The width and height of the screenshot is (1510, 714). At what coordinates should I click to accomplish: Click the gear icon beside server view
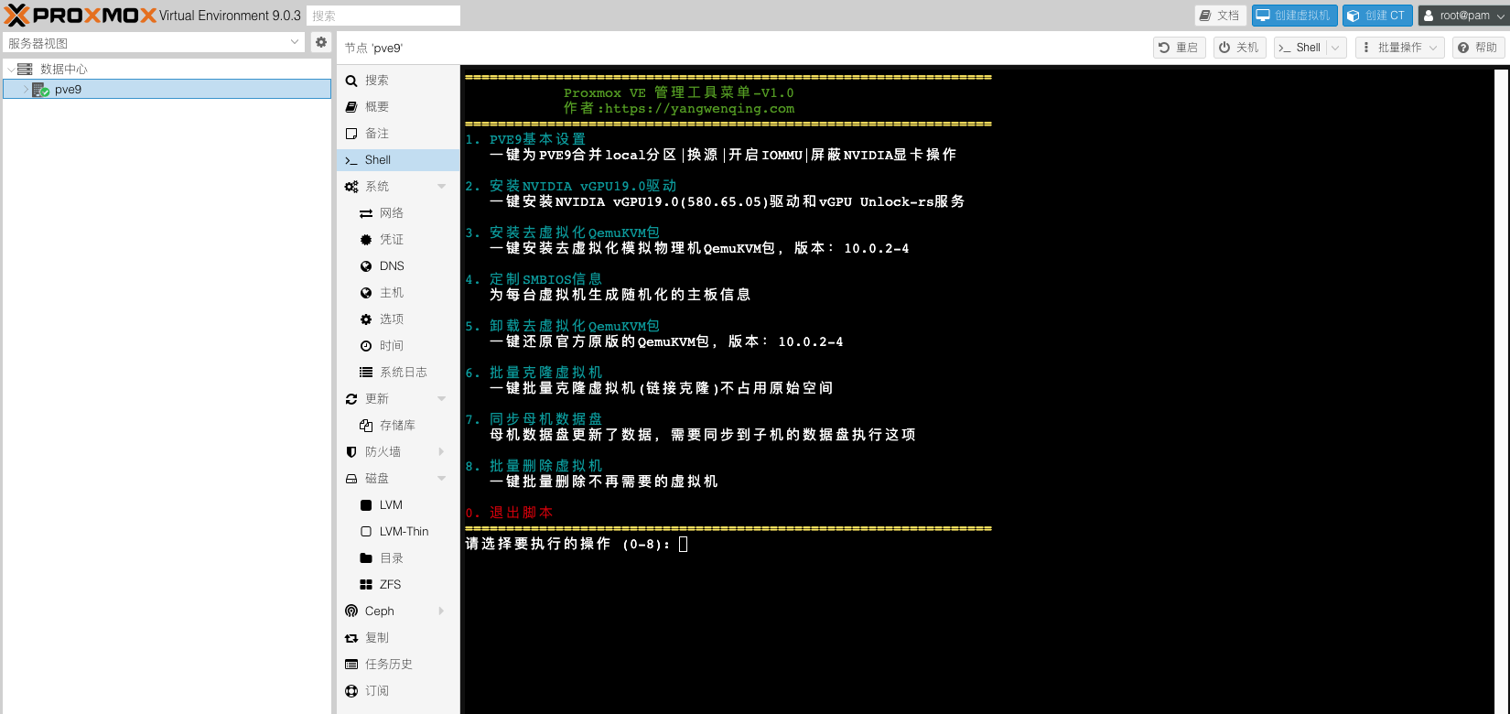click(320, 42)
